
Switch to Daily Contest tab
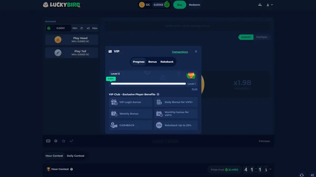tap(76, 156)
